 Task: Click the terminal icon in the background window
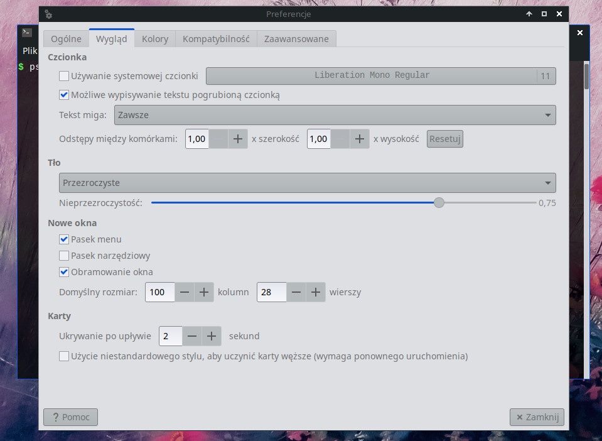(27, 32)
